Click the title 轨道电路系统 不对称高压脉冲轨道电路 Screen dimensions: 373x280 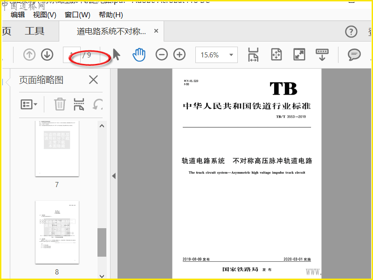point(247,161)
